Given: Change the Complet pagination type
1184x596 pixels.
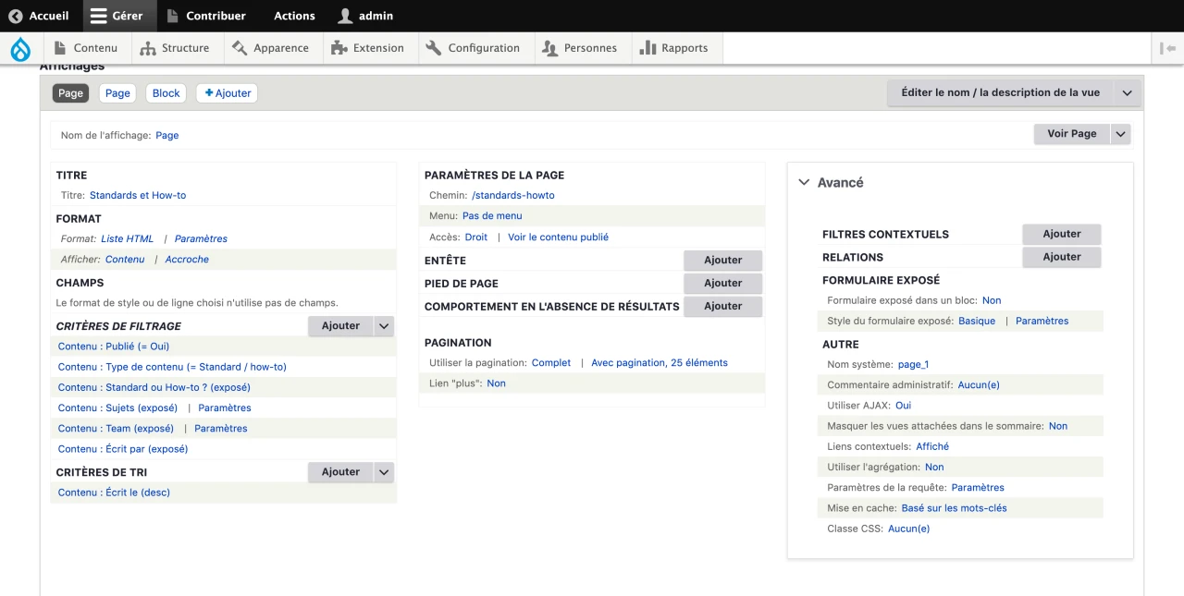Looking at the screenshot, I should pyautogui.click(x=551, y=363).
